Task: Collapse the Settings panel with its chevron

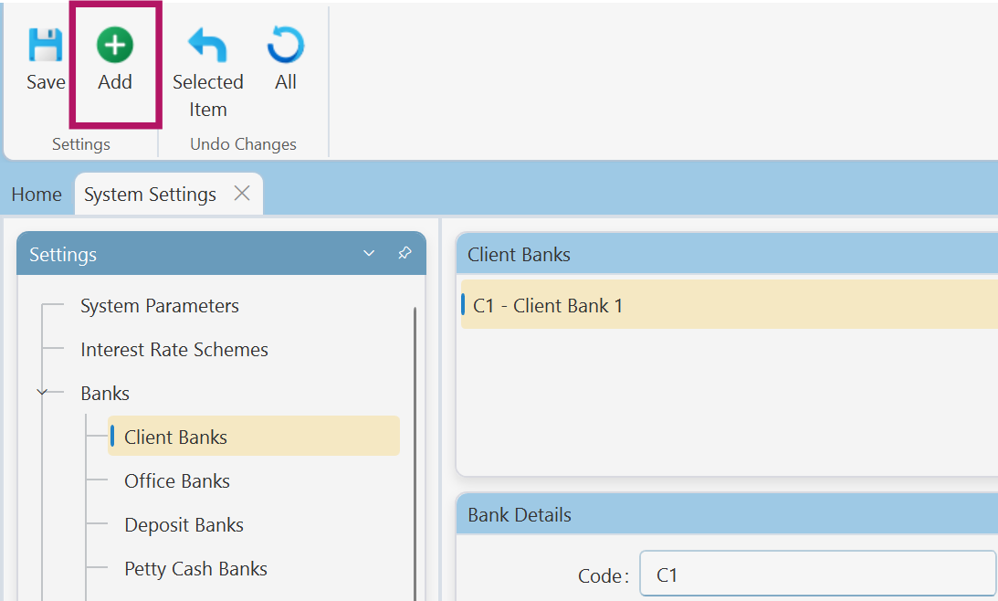Action: 369,253
